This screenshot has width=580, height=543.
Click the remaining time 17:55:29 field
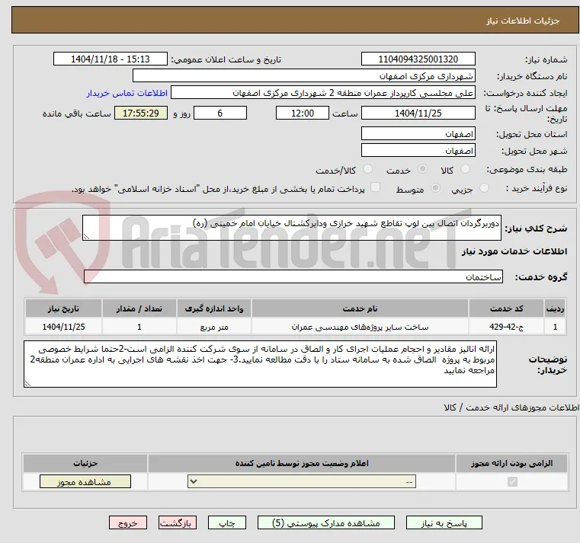click(x=140, y=113)
